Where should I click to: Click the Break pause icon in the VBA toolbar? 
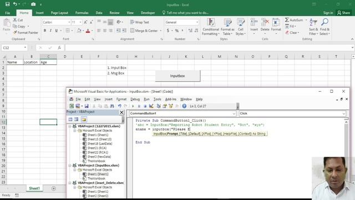coord(139,106)
